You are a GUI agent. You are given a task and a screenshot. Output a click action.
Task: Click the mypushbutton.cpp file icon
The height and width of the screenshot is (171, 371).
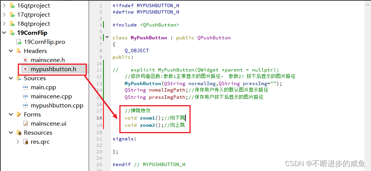pos(25,106)
